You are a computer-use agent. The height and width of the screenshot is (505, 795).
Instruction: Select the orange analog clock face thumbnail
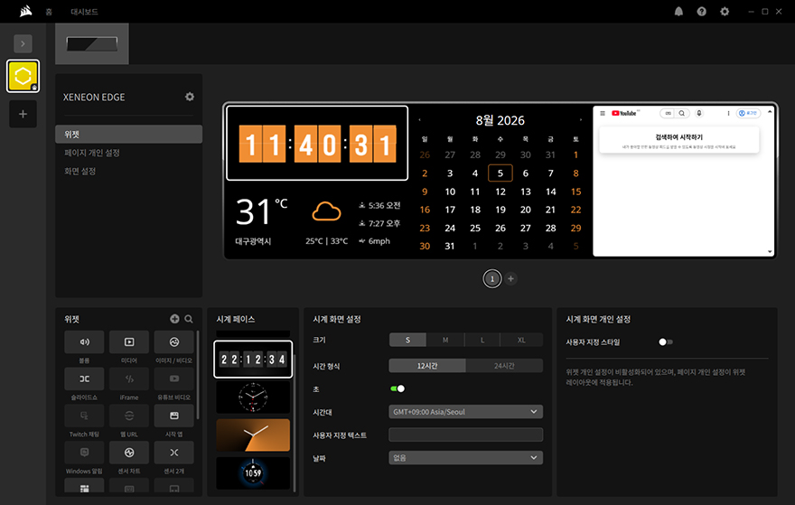(x=253, y=435)
